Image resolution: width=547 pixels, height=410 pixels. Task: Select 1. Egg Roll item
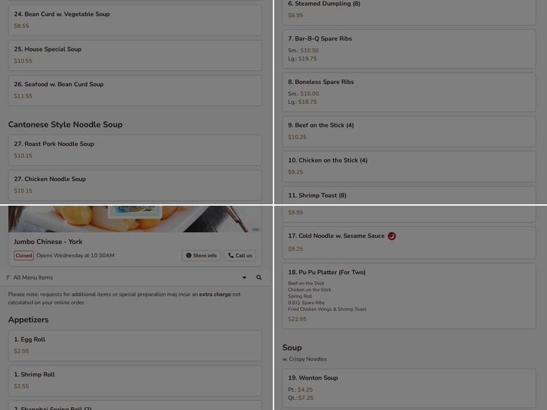coord(135,346)
